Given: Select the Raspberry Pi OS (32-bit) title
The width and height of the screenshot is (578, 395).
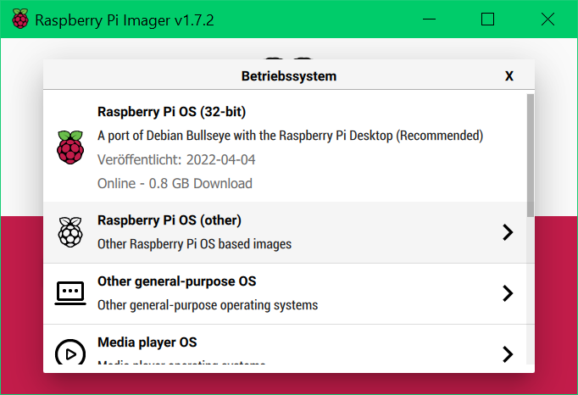Looking at the screenshot, I should pyautogui.click(x=171, y=112).
